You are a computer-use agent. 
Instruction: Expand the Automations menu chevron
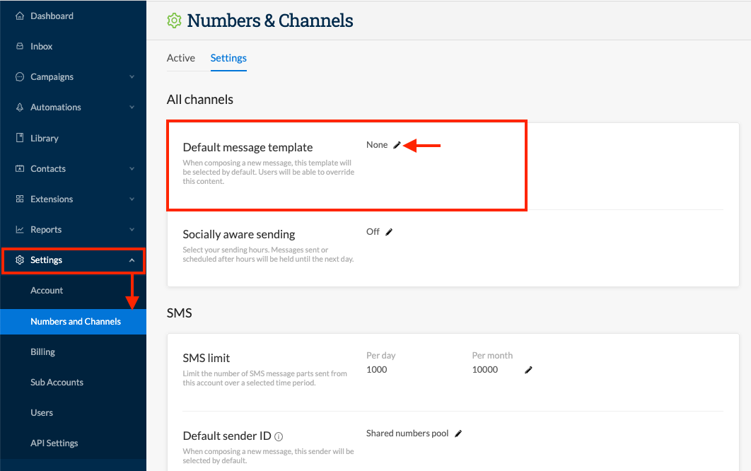pos(132,107)
